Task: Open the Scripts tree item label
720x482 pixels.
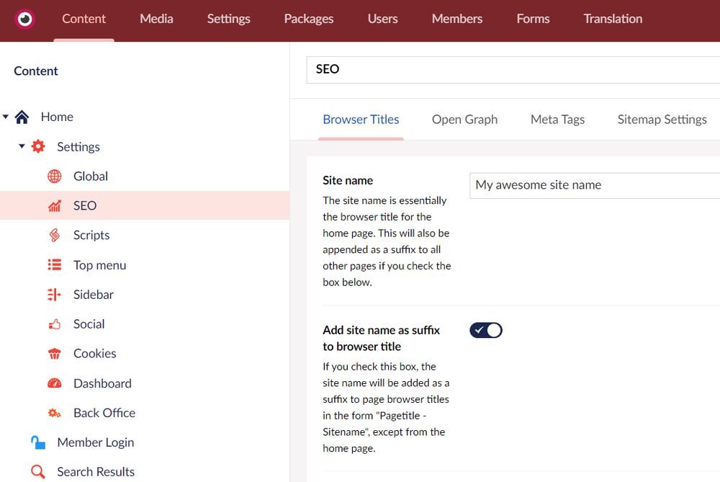Action: [91, 236]
